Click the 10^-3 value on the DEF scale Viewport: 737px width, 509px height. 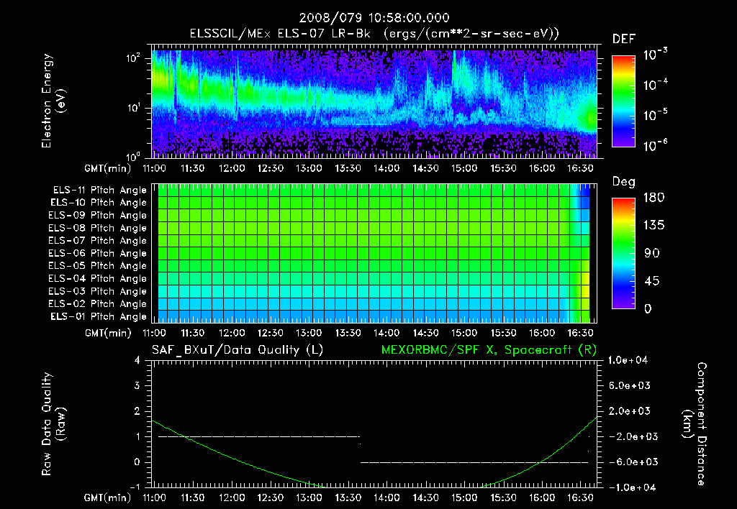pyautogui.click(x=655, y=55)
